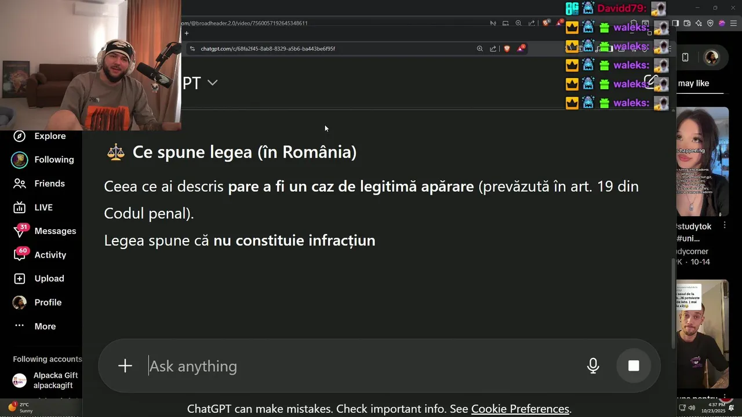Viewport: 742px width, 417px height.
Task: Open the TikTok account avatar at top right
Action: pyautogui.click(x=711, y=57)
